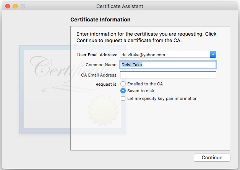Close the Certificate Assistant window
240x170 pixels.
click(x=8, y=7)
